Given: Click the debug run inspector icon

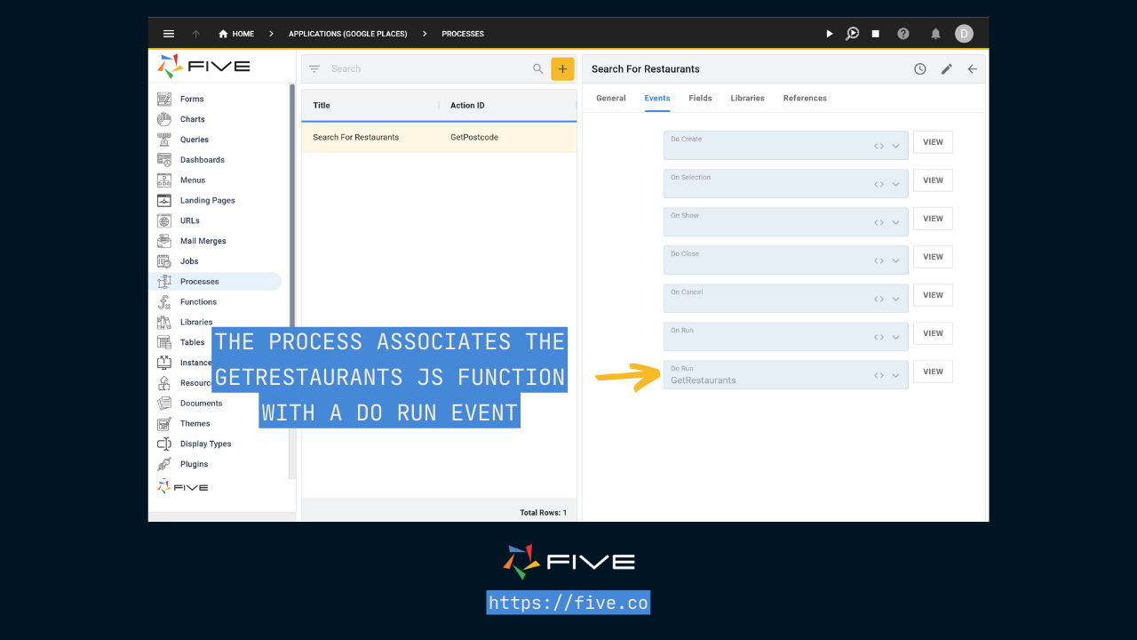Looking at the screenshot, I should (x=852, y=34).
